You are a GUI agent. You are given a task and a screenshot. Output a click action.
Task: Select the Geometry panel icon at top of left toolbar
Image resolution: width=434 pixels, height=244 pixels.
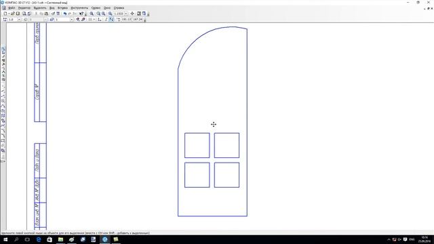3,49
